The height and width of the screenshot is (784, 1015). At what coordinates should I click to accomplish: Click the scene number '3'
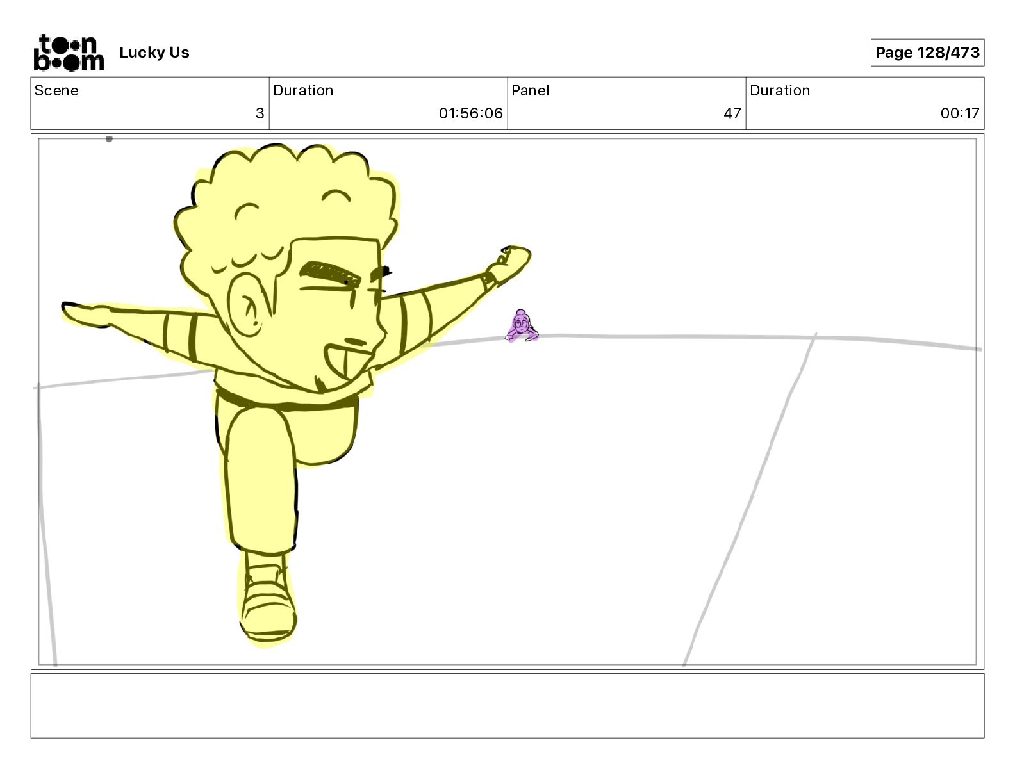coord(260,113)
